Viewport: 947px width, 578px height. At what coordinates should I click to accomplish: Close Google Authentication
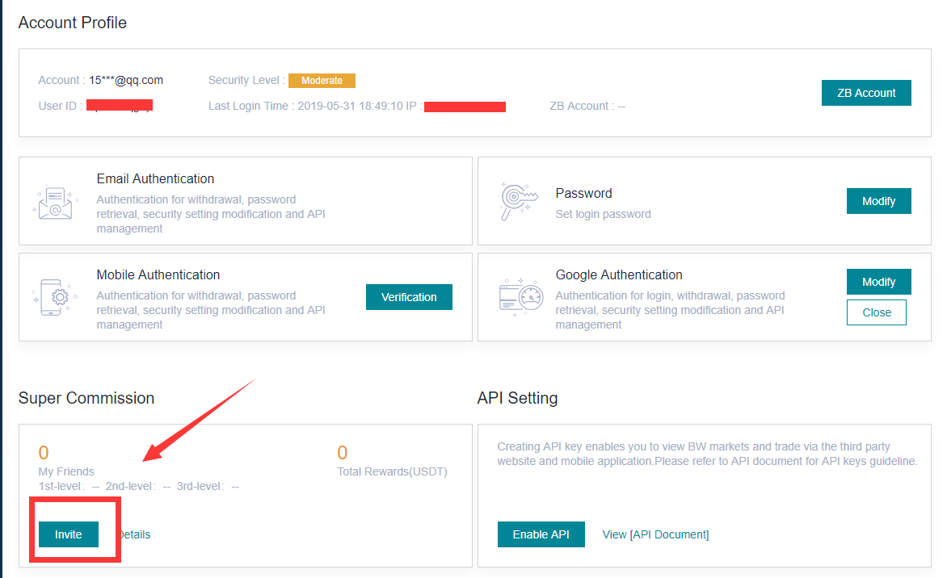876,312
